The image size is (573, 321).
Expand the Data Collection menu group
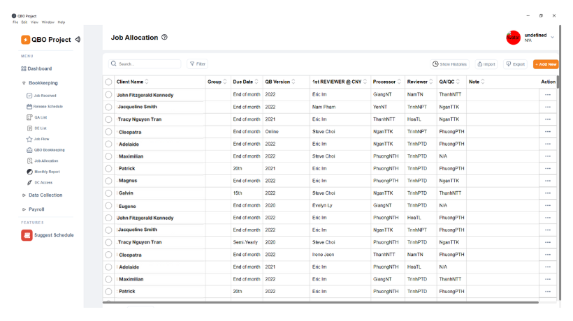45,195
